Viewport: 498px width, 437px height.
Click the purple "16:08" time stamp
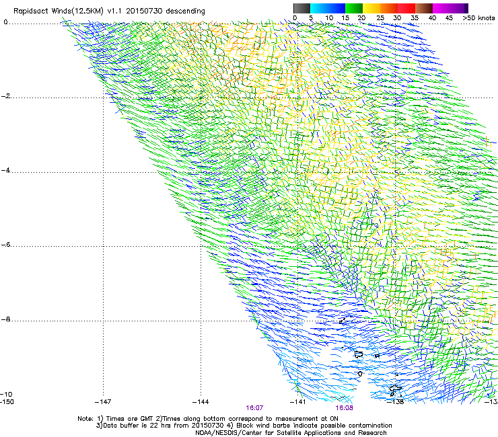pyautogui.click(x=344, y=408)
